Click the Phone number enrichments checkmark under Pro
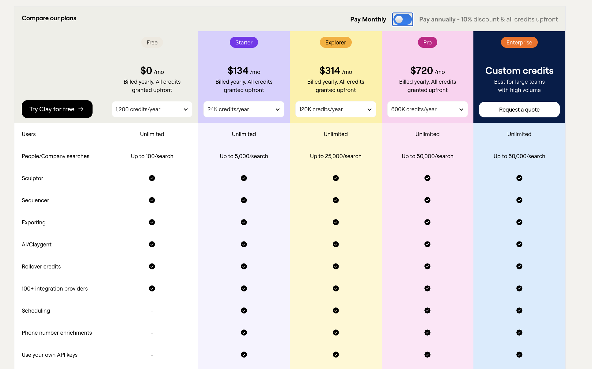Screen dimensions: 592x369 (x=427, y=333)
